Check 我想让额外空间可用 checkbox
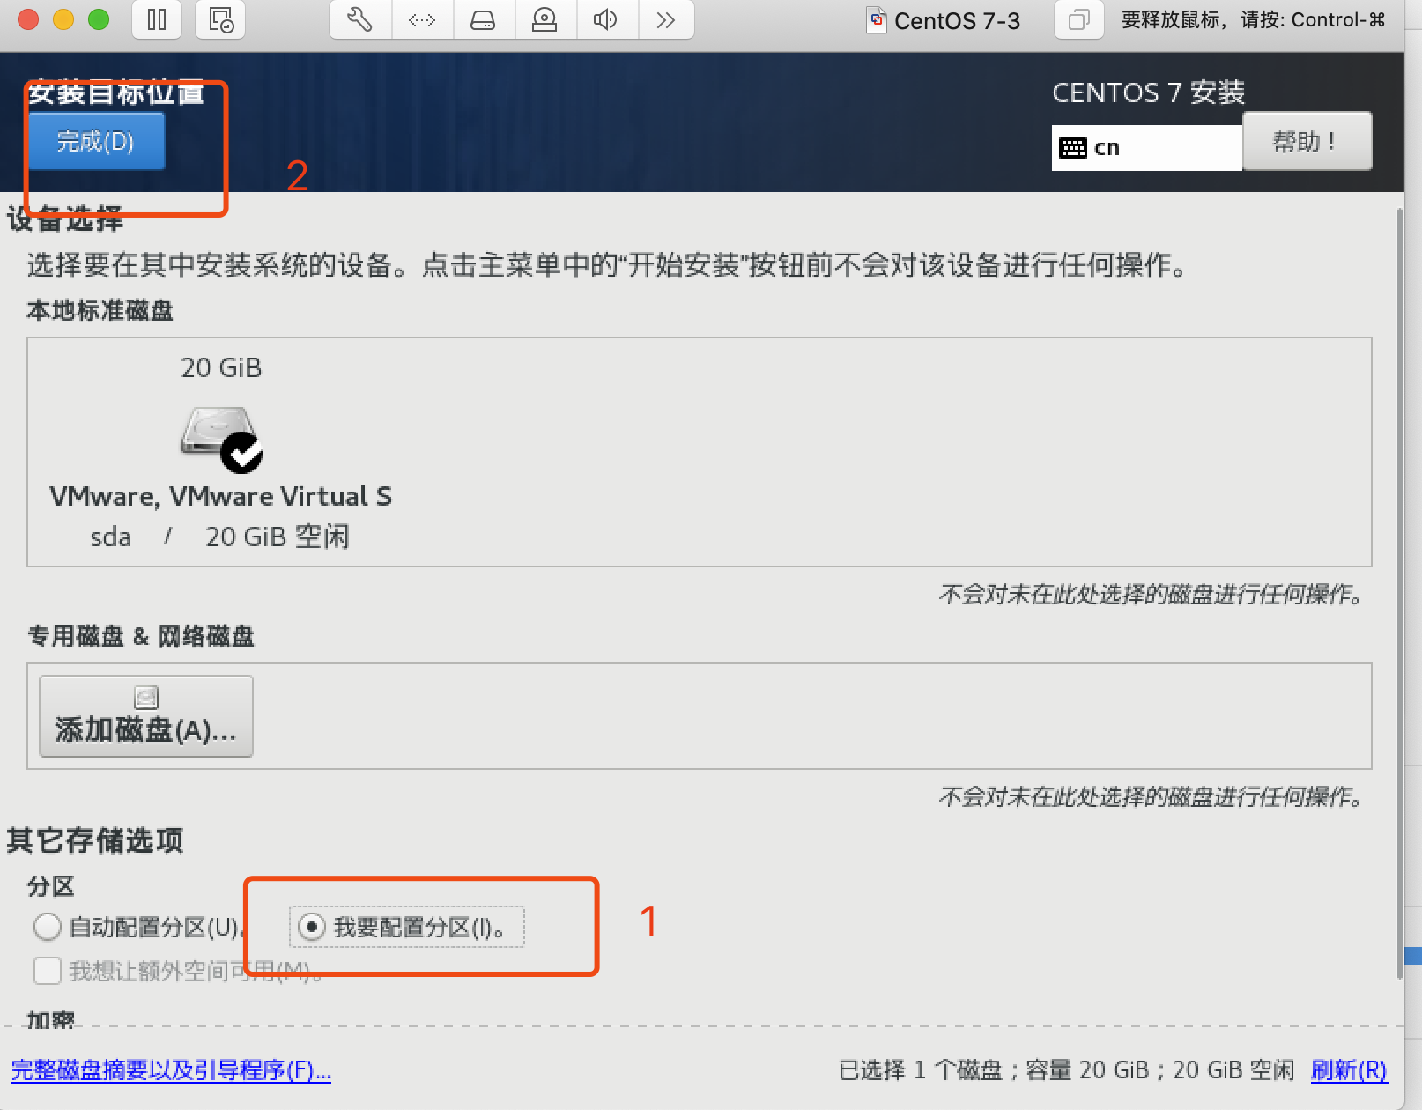1422x1110 pixels. coord(48,971)
